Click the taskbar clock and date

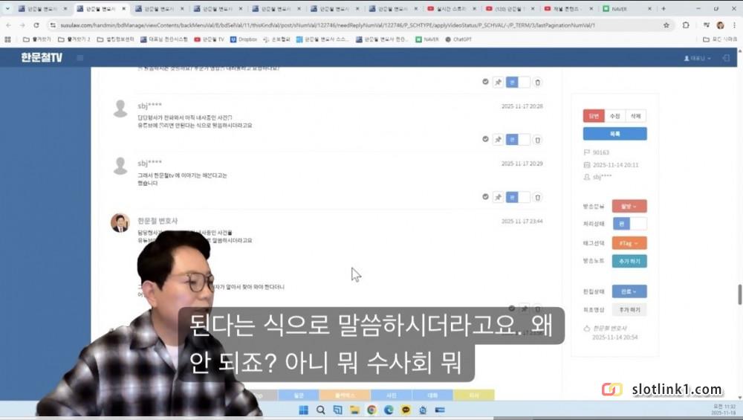pyautogui.click(x=724, y=410)
